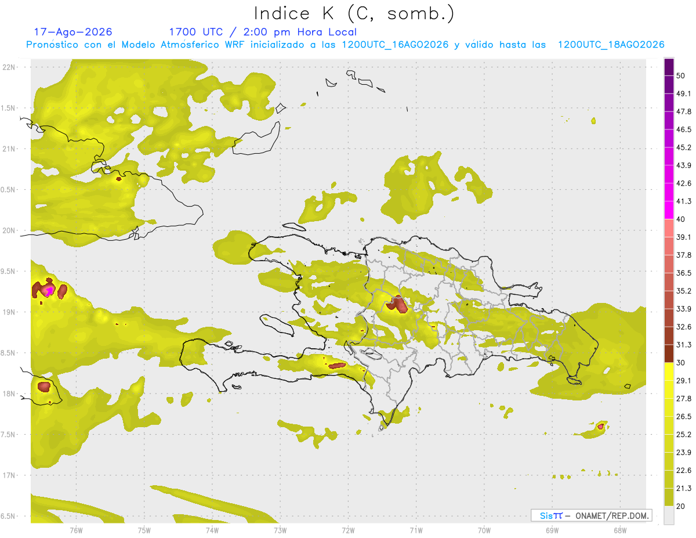Screen dimensions: 696x538
Task: Click the colorbar label "40"
Action: pos(681,219)
